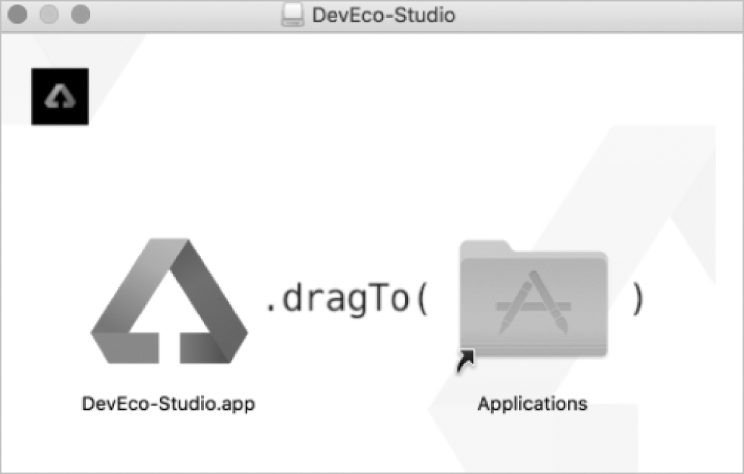This screenshot has height=474, width=744.
Task: Click the disk icon in title bar
Action: tap(292, 14)
